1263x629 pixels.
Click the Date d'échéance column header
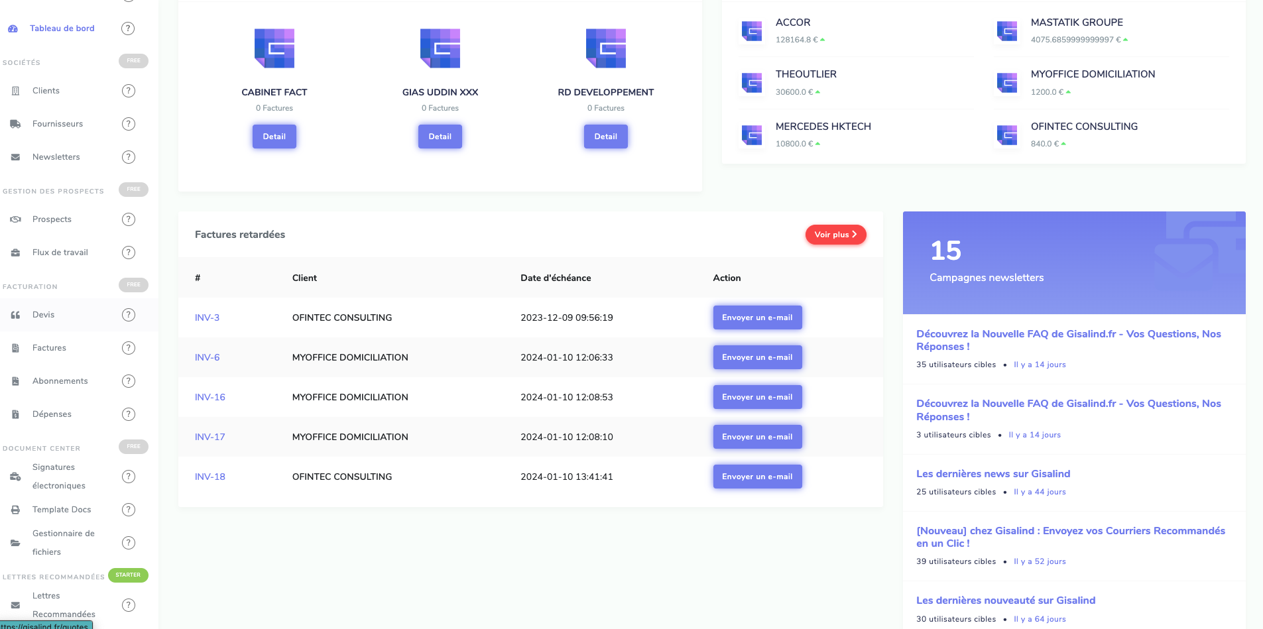(556, 278)
